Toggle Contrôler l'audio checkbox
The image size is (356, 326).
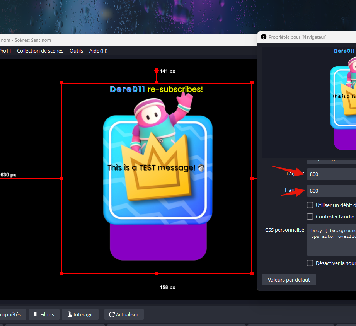[310, 217]
